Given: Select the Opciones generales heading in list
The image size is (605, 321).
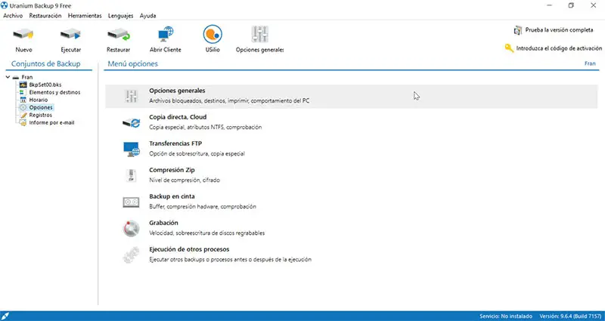Looking at the screenshot, I should pyautogui.click(x=177, y=91).
